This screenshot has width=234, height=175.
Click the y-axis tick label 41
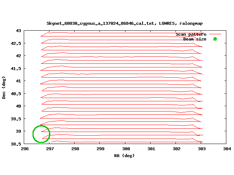point(19,81)
